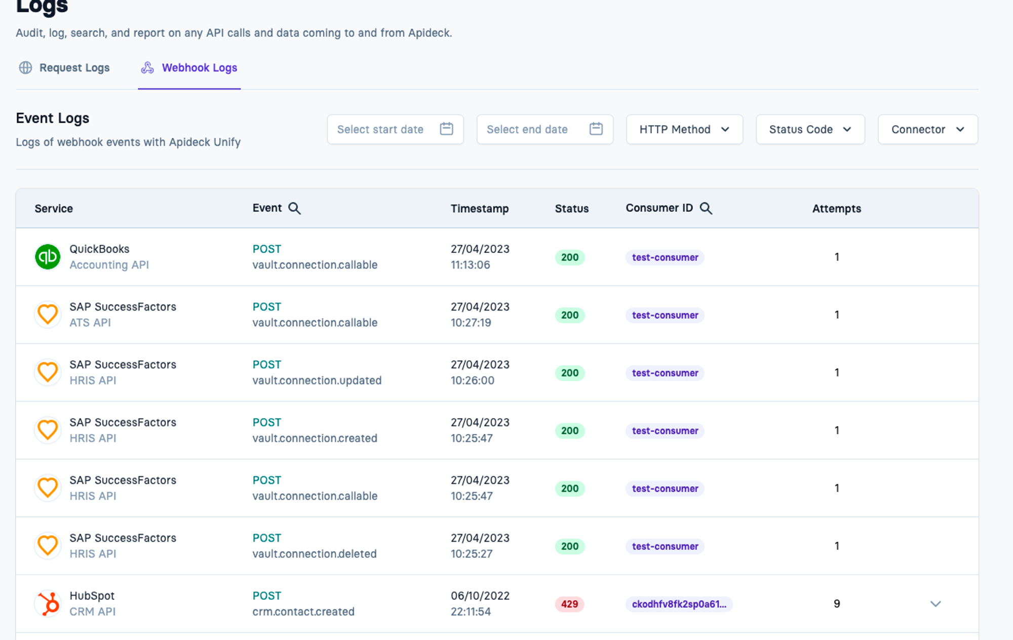
Task: Click the HubSpot service name
Action: tap(92, 595)
